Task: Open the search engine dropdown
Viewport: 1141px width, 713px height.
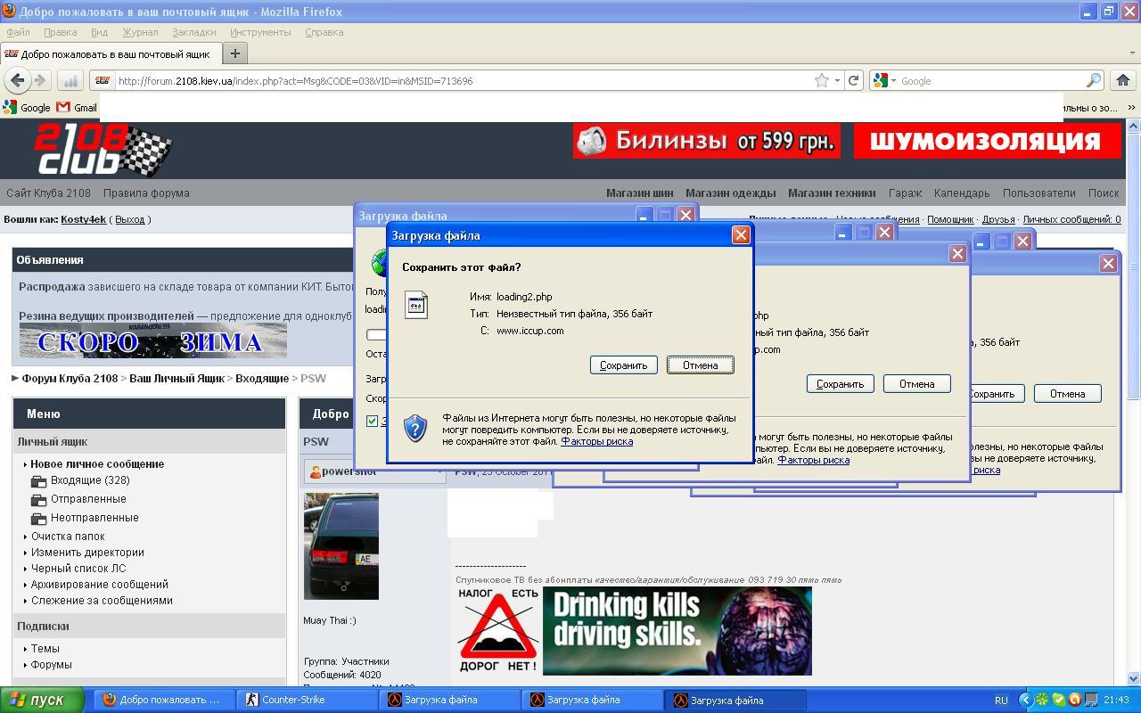Action: point(884,80)
